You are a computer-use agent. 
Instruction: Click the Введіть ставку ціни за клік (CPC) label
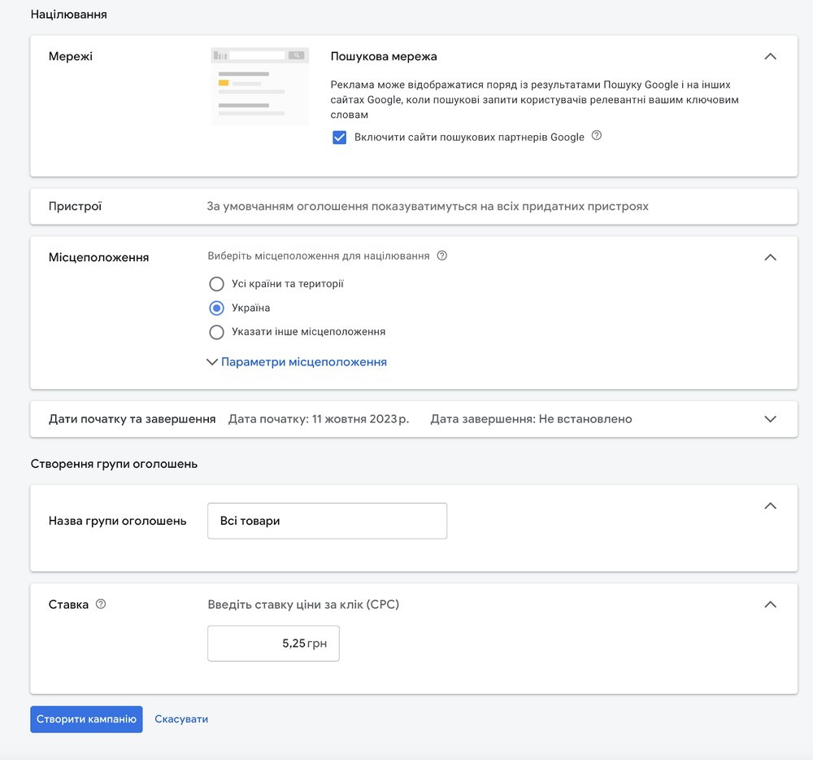coord(303,605)
